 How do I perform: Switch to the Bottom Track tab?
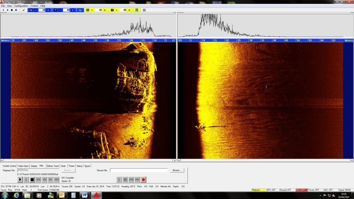point(53,166)
